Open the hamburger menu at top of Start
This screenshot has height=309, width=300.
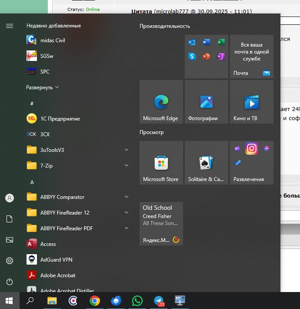(10, 26)
